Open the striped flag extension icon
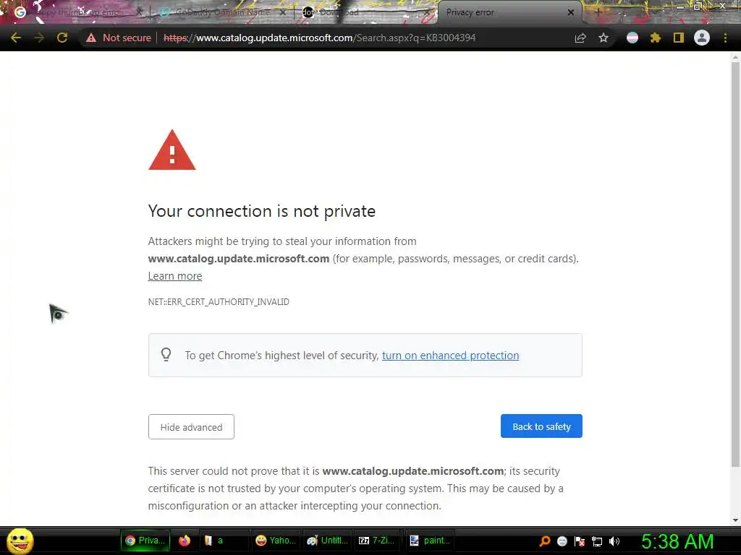Image resolution: width=741 pixels, height=555 pixels. (x=632, y=38)
